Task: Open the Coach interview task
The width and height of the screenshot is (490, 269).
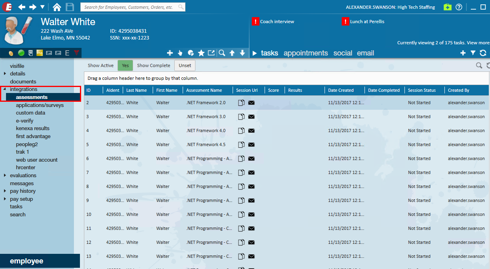Action: point(277,22)
